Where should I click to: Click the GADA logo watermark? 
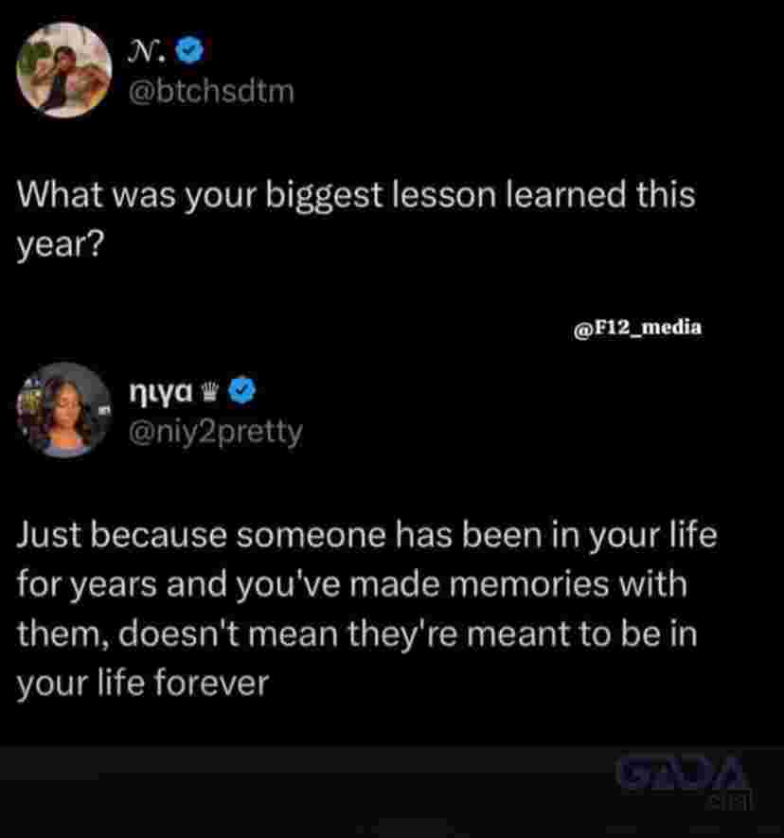click(680, 773)
